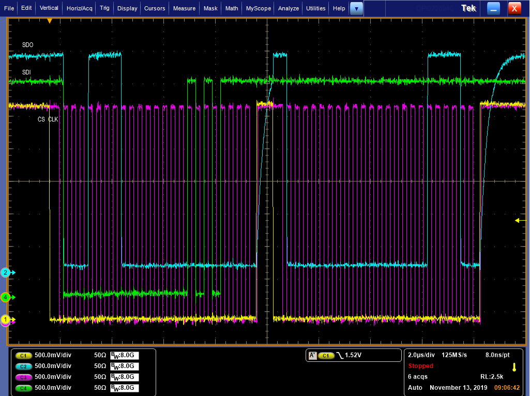Open the Trig menu
This screenshot has width=530, height=396.
[104, 8]
